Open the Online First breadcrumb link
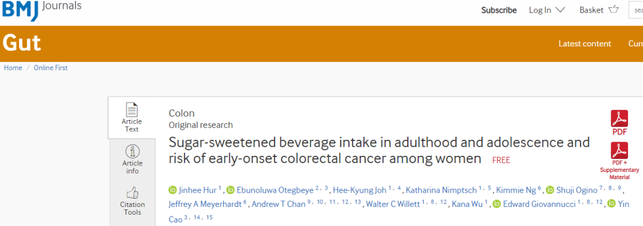This screenshot has width=643, height=226. 51,68
